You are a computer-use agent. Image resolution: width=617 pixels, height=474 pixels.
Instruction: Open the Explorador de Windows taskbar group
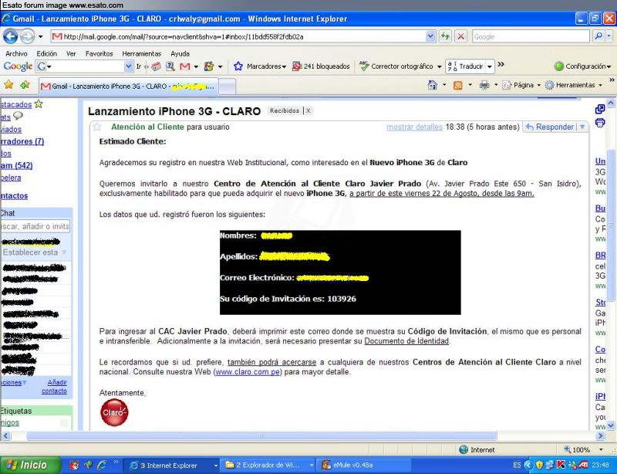[268, 466]
